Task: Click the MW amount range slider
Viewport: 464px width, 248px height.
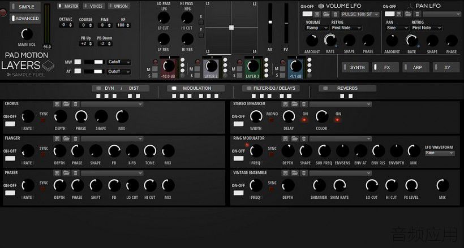Action: point(94,62)
